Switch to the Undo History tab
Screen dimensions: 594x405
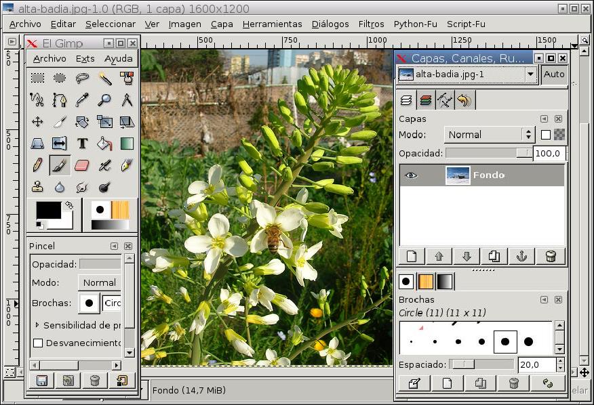click(x=464, y=100)
